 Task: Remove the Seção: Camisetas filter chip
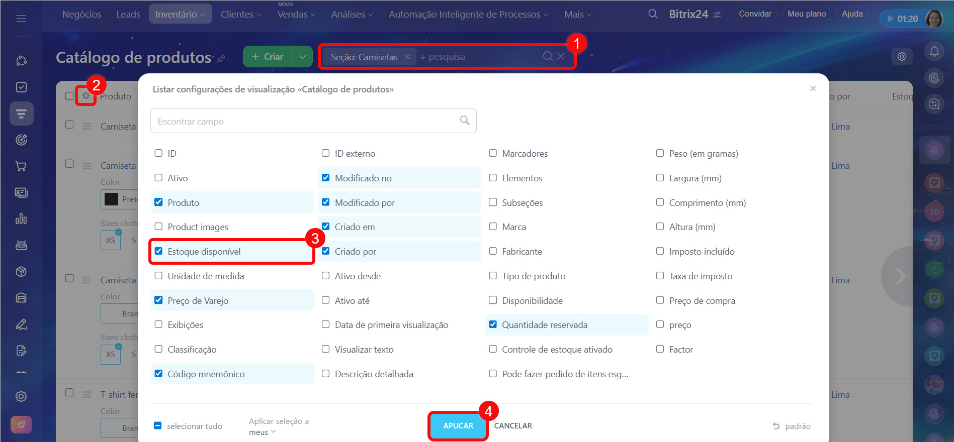click(x=407, y=57)
